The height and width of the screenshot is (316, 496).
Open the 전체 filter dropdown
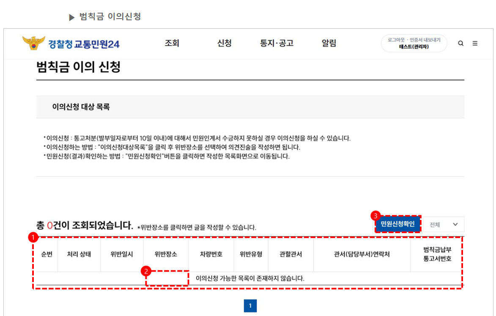(x=444, y=224)
